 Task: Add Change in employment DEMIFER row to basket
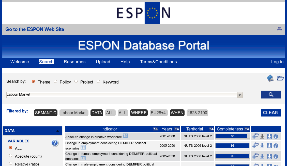(255, 145)
